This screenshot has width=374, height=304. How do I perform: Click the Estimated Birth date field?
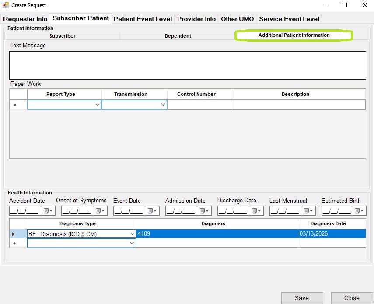point(336,211)
